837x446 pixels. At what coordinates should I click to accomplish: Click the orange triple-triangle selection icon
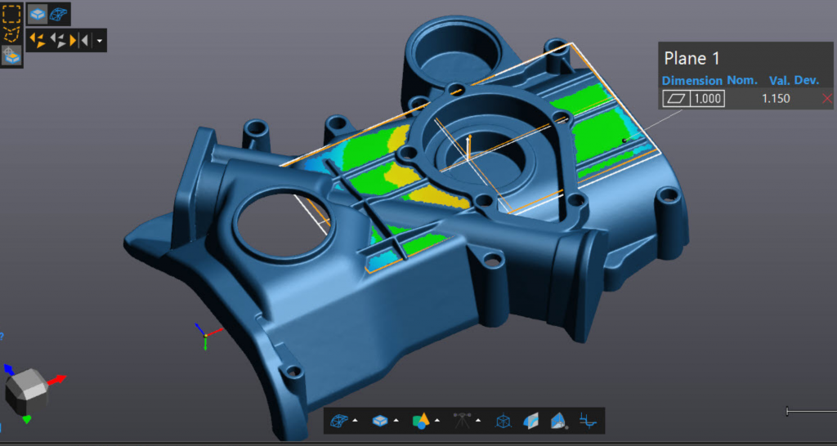[37, 39]
